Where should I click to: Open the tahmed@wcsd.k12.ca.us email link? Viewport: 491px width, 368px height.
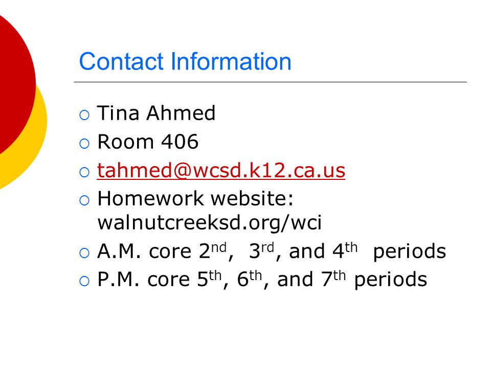tap(221, 171)
